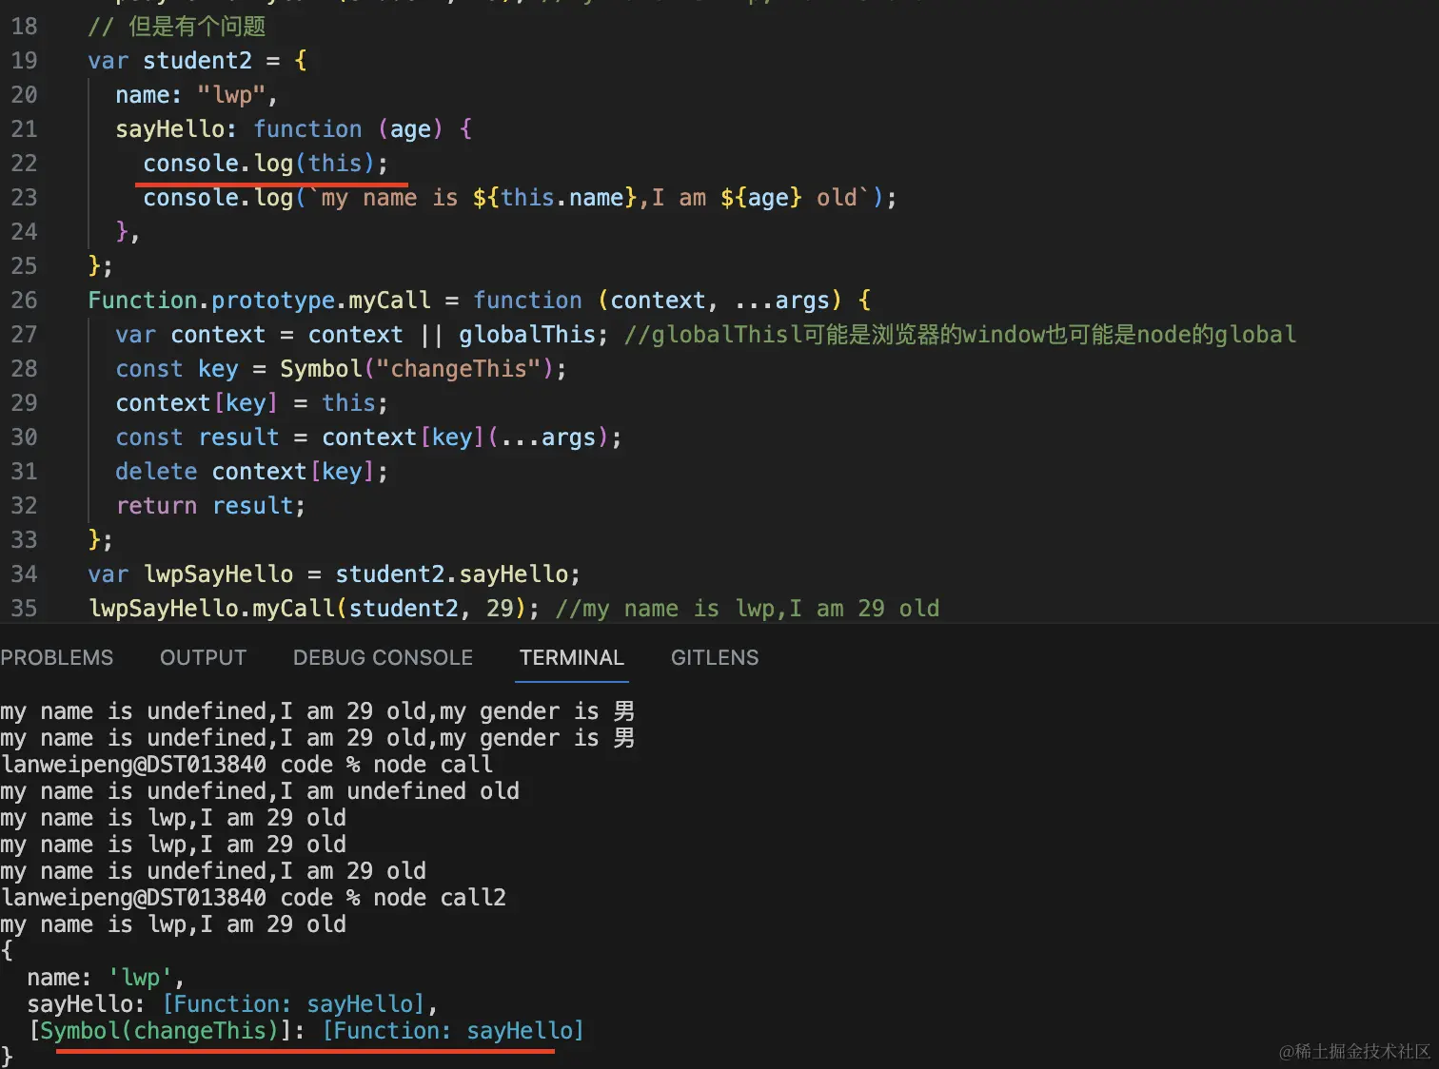This screenshot has height=1069, width=1439.
Task: Click 'return result;' statement
Action: coord(210,506)
